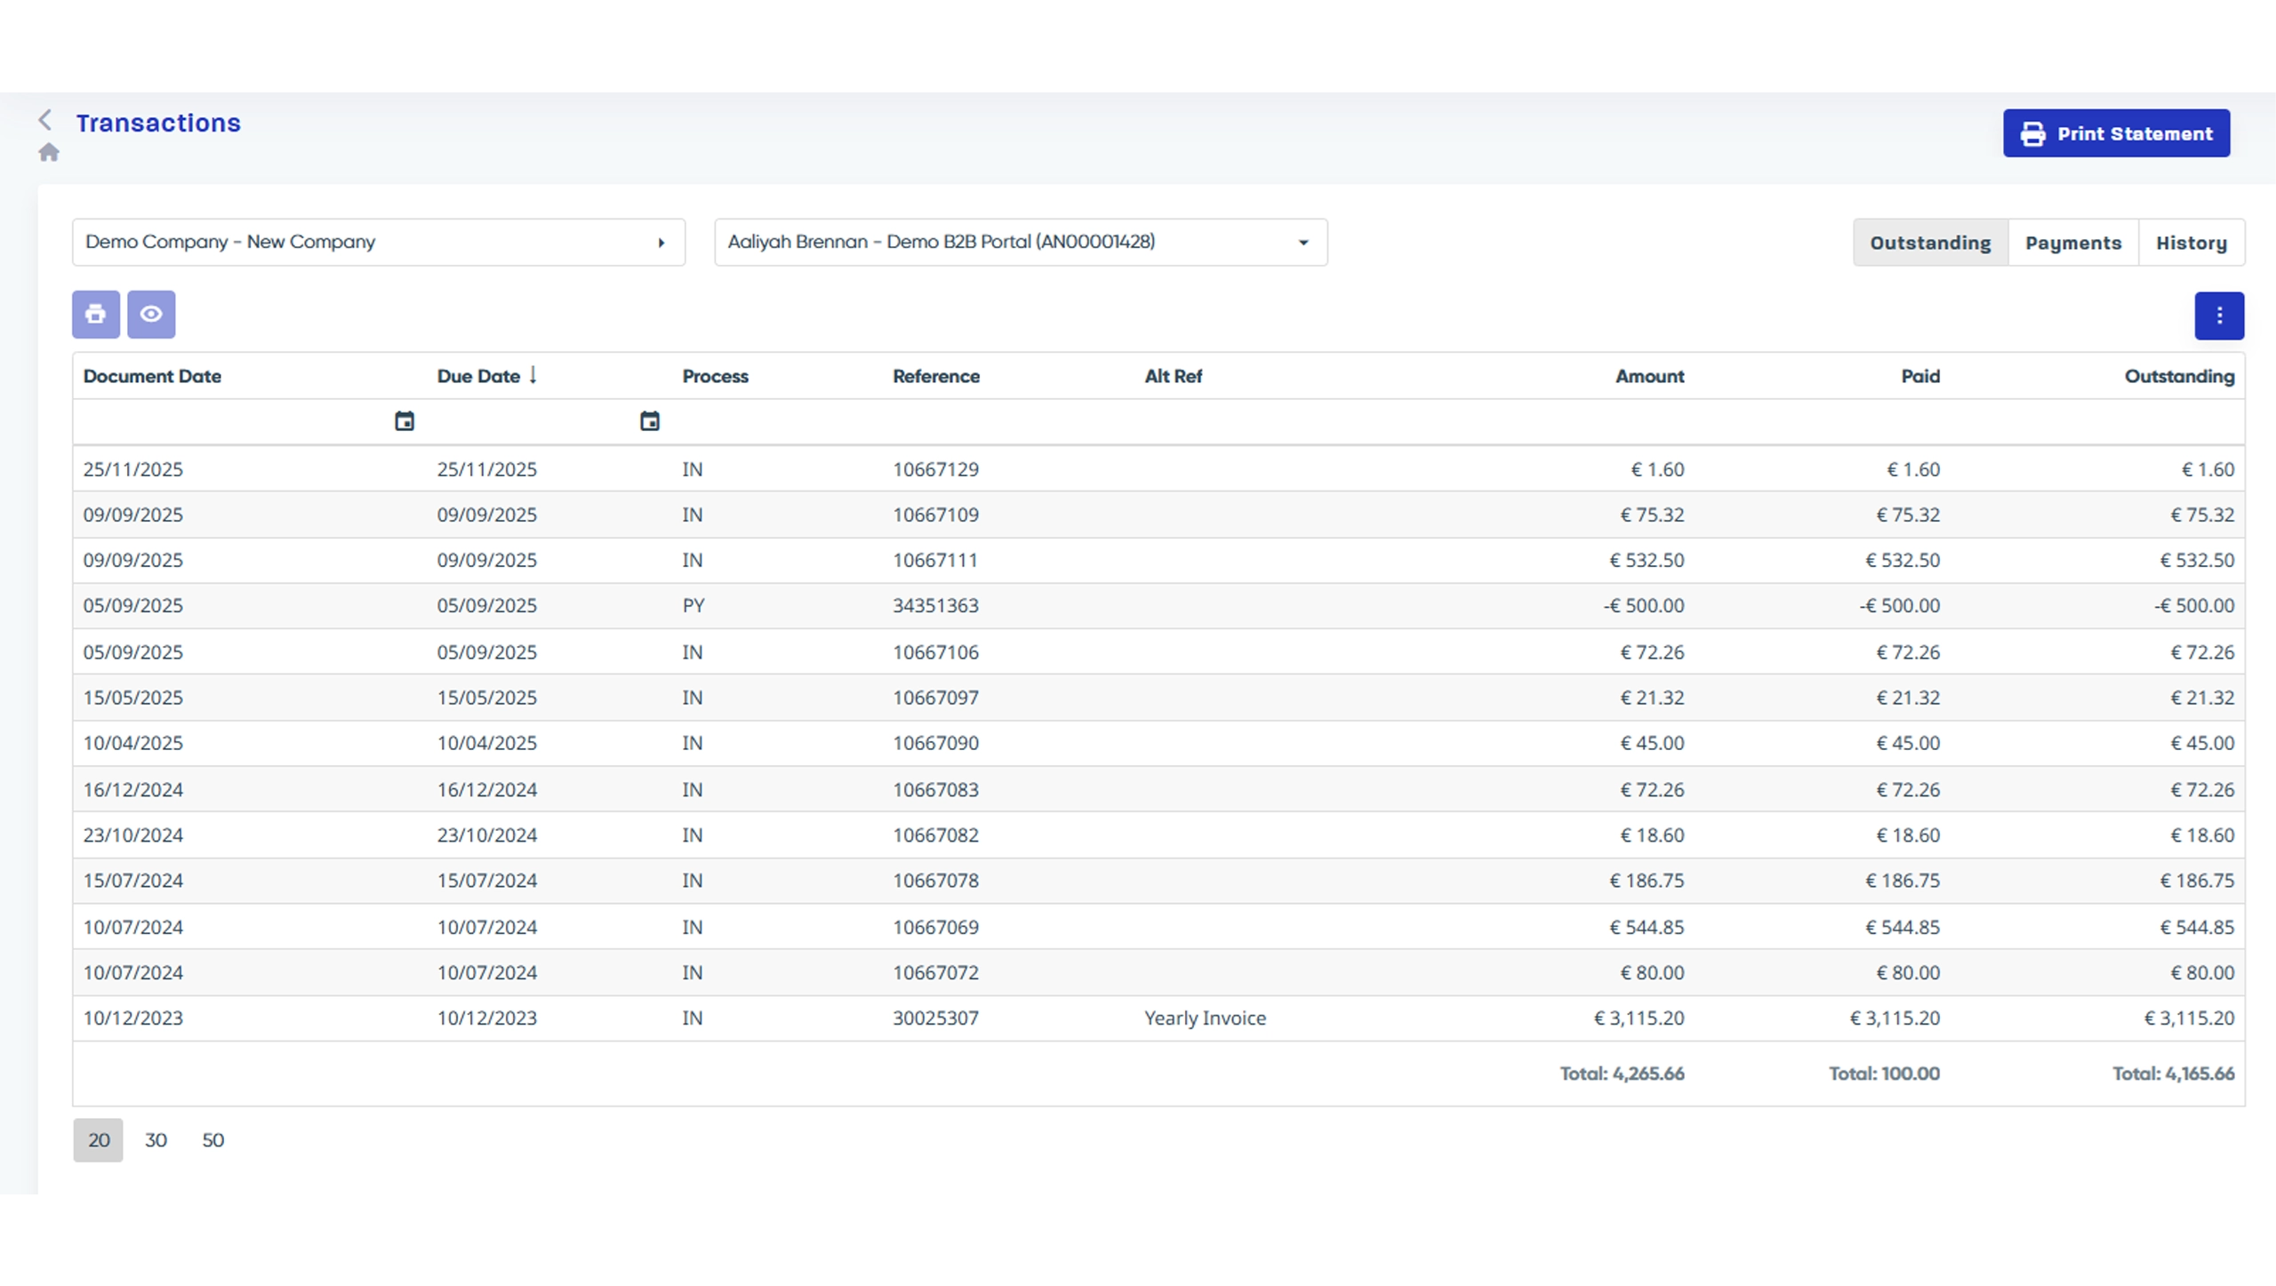Go to home via house icon

pyautogui.click(x=49, y=153)
